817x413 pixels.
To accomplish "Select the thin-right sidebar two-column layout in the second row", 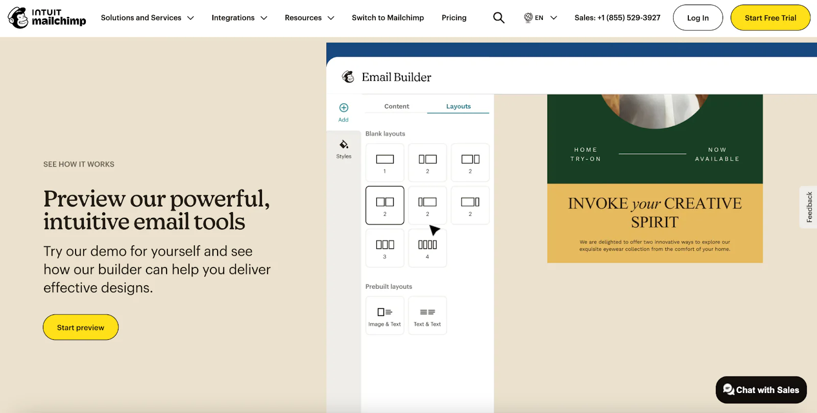I will [x=470, y=205].
